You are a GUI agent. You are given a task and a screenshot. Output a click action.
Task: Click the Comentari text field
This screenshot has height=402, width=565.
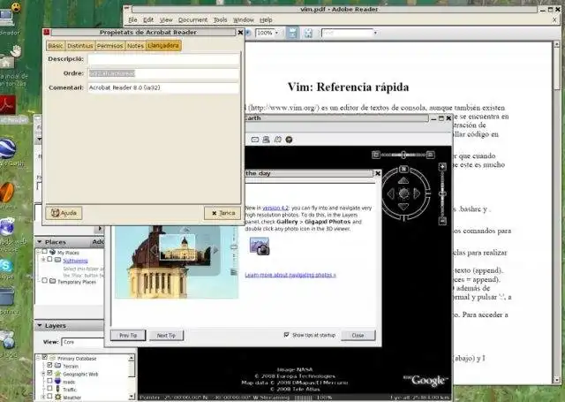coord(163,87)
